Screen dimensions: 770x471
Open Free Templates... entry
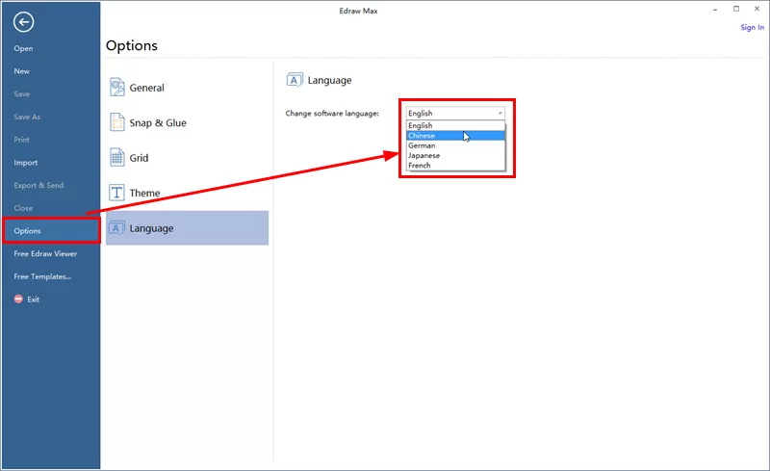pyautogui.click(x=42, y=276)
